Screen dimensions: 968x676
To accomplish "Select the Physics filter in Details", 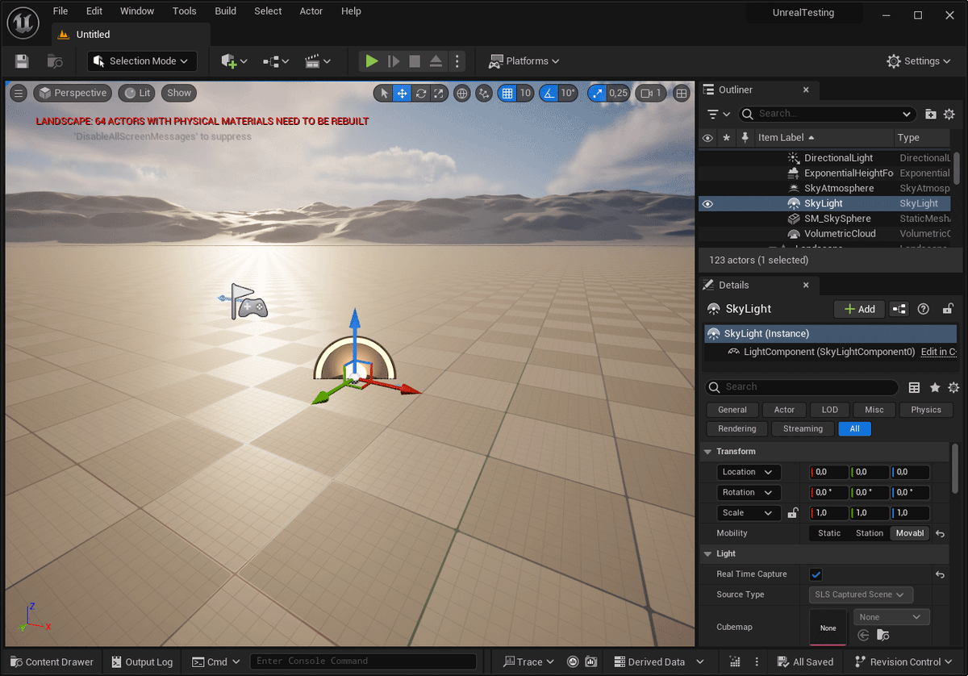I will tap(926, 410).
